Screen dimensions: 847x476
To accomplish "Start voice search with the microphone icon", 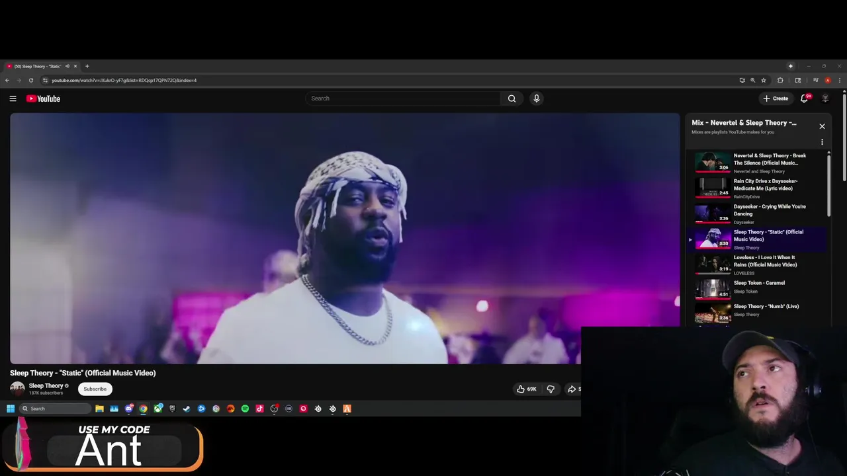I will [x=536, y=99].
